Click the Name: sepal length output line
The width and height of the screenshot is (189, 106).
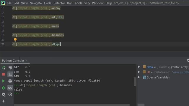pos(57,81)
